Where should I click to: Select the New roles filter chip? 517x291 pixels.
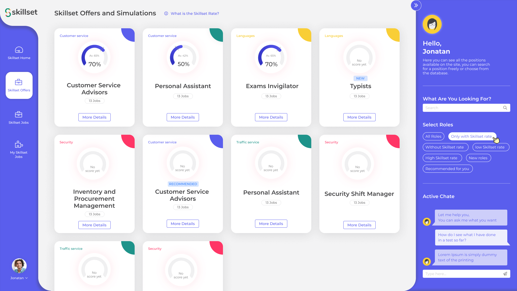[478, 158]
